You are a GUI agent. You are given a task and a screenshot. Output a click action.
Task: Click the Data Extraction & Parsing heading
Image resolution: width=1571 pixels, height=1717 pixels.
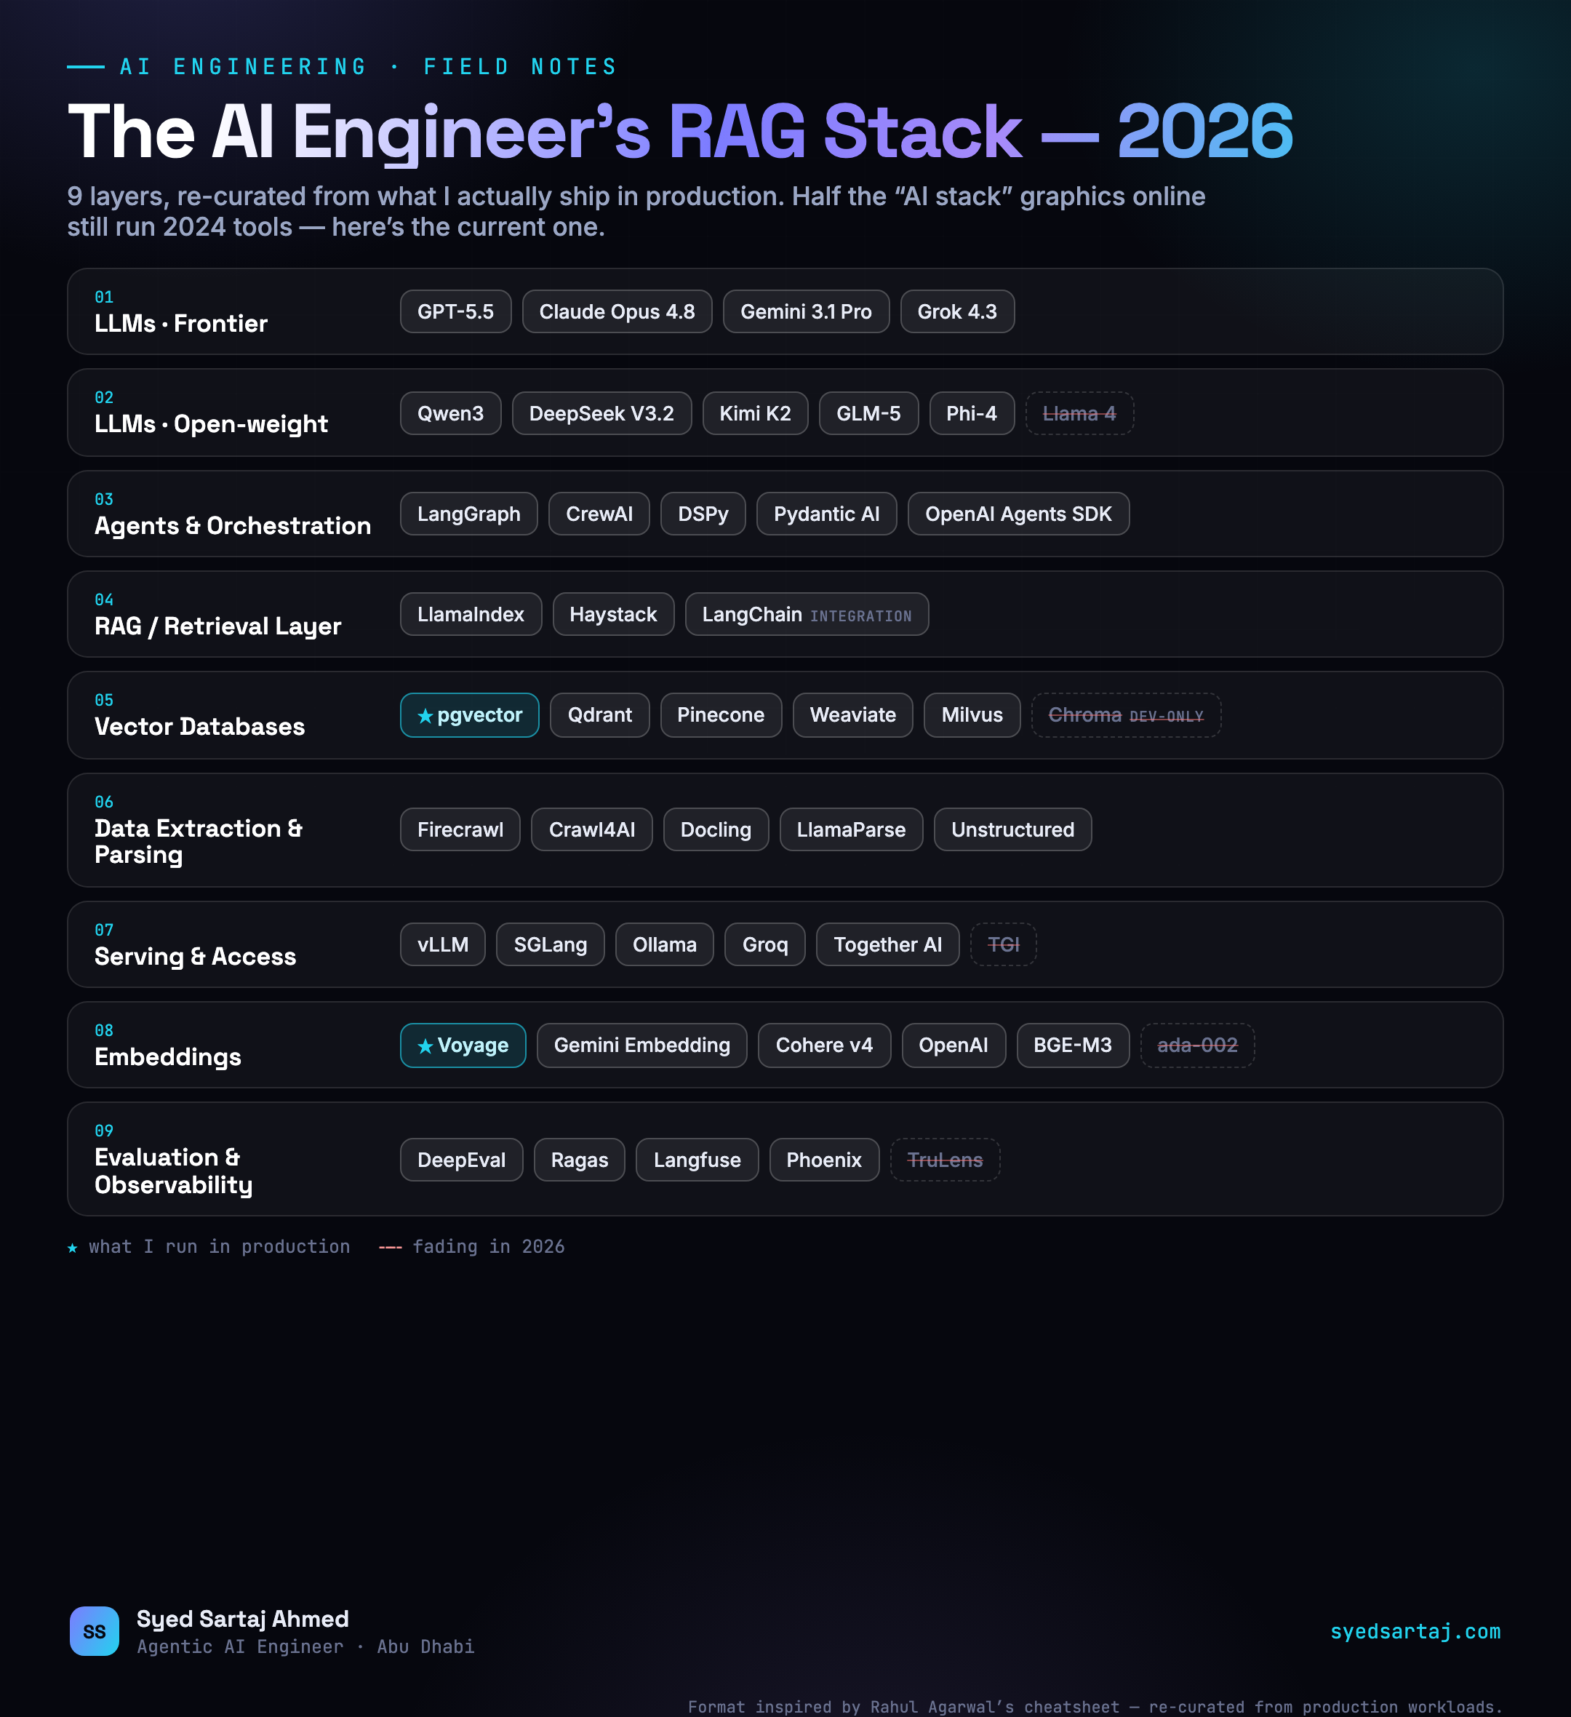199,842
